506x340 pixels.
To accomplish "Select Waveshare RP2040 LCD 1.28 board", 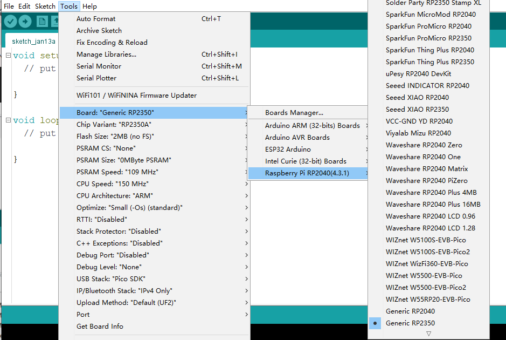I will tap(429, 228).
